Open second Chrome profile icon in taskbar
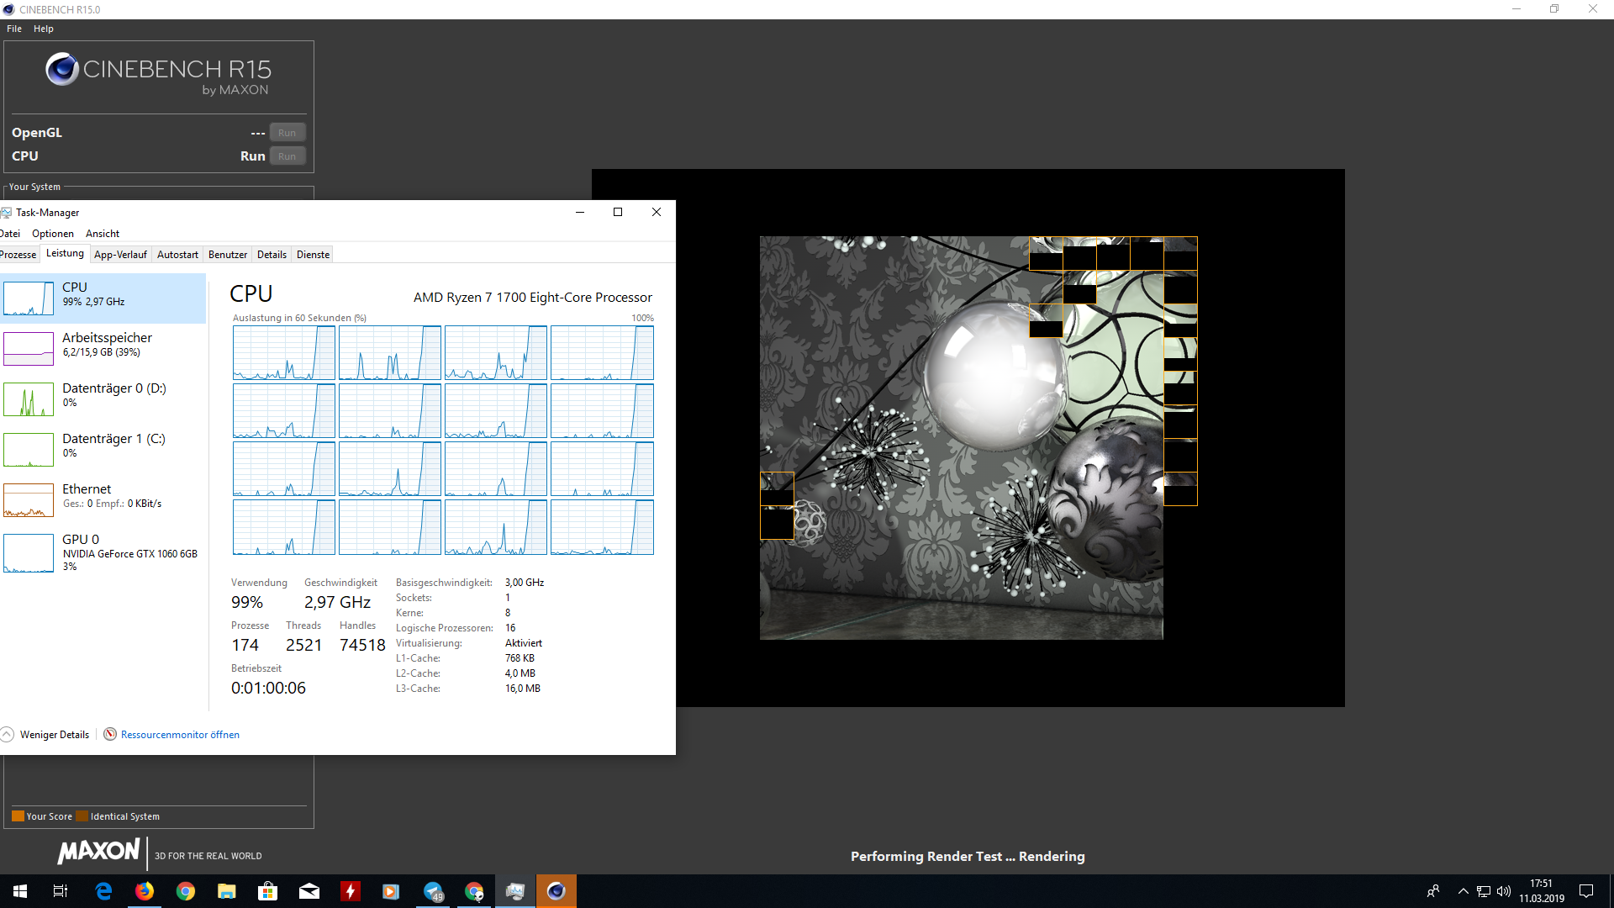The image size is (1614, 908). point(474,891)
